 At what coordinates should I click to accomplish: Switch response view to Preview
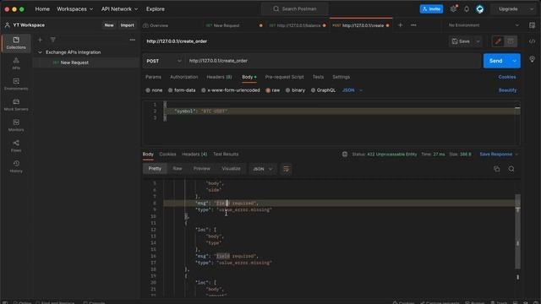[201, 169]
